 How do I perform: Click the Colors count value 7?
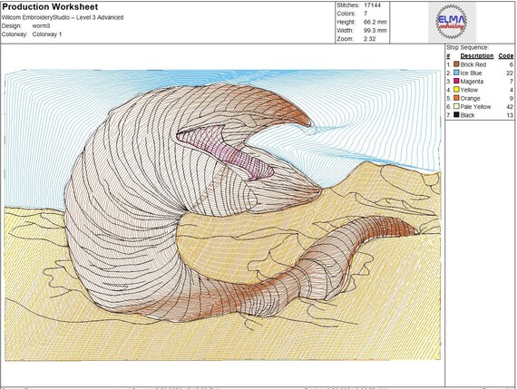(x=366, y=14)
